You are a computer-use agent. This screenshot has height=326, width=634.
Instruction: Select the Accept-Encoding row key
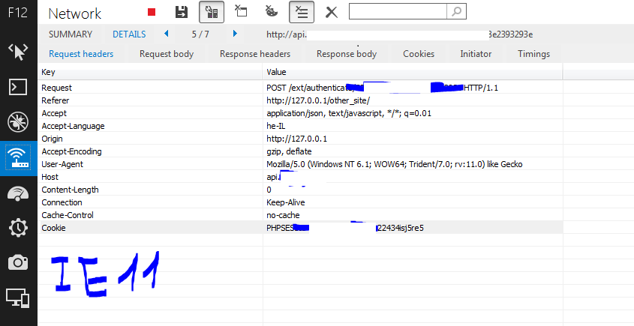71,151
